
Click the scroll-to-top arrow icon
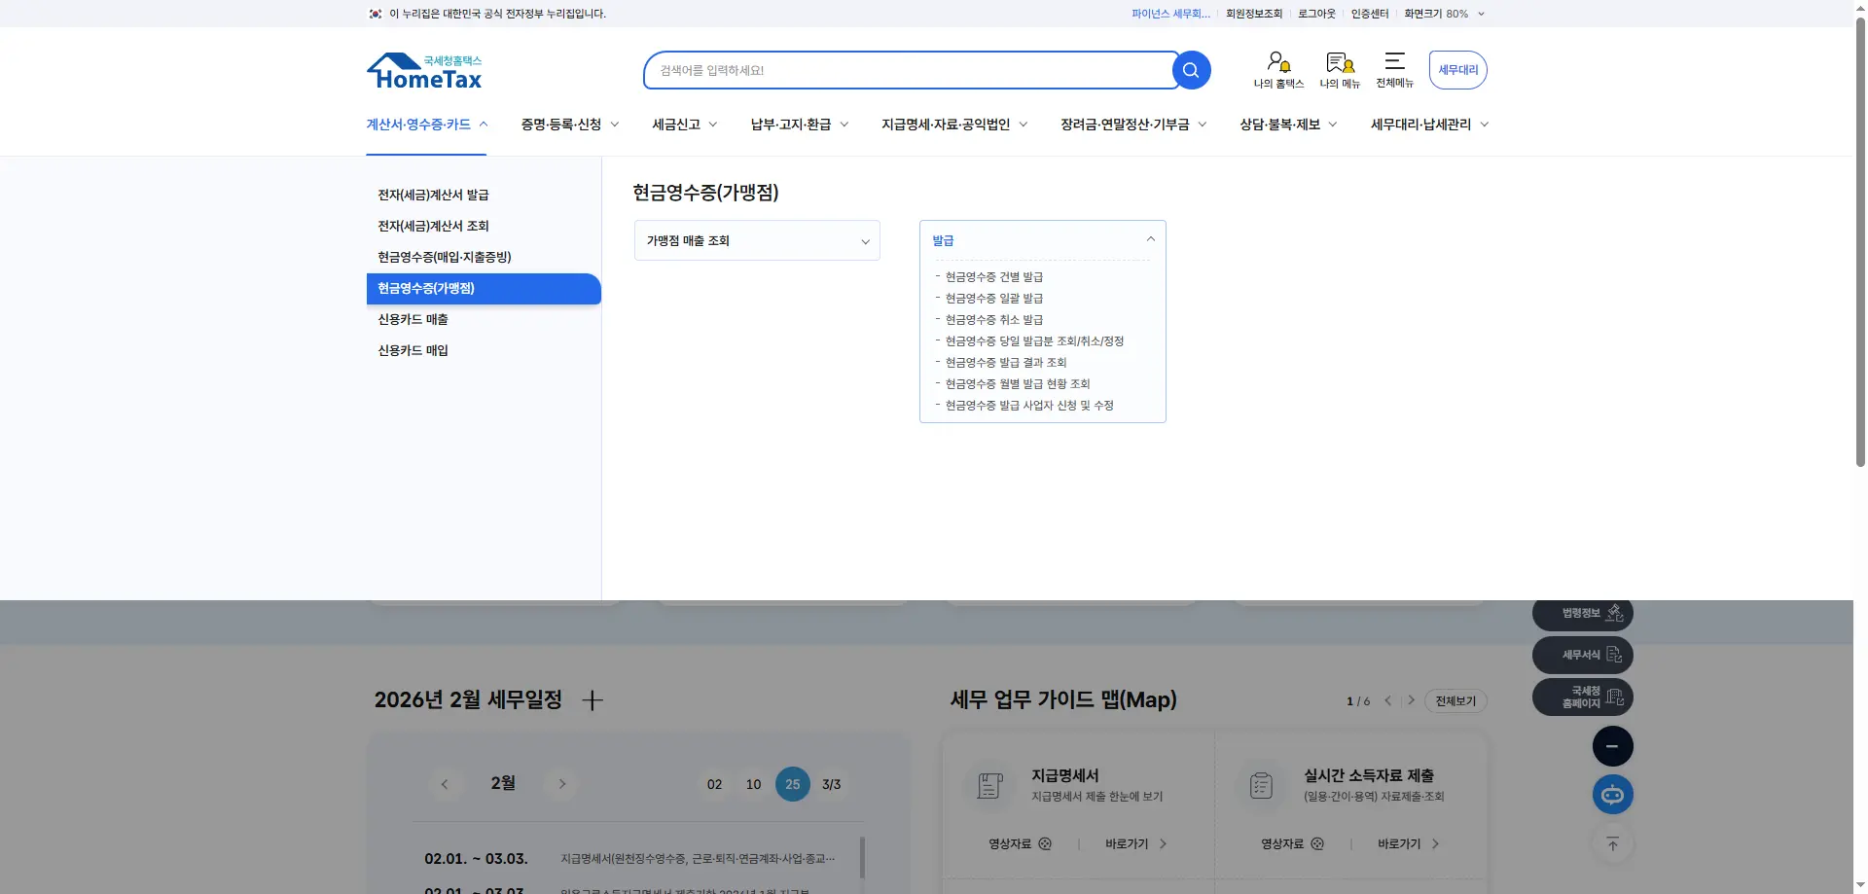point(1612,843)
